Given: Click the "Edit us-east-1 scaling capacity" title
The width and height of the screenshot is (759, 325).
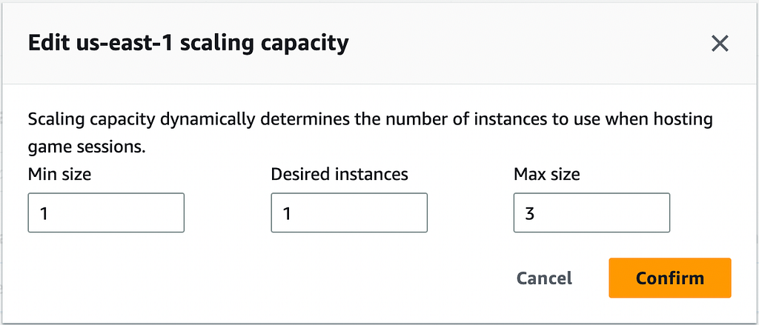Looking at the screenshot, I should (x=188, y=44).
